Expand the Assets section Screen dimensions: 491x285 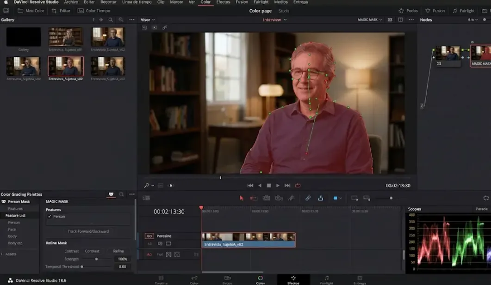click(x=9, y=254)
